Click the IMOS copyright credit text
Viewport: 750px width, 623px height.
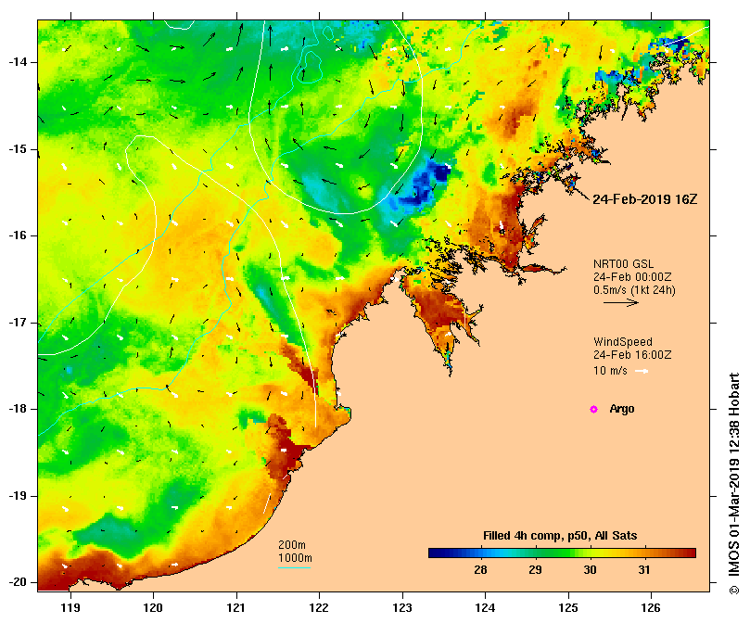tap(734, 483)
